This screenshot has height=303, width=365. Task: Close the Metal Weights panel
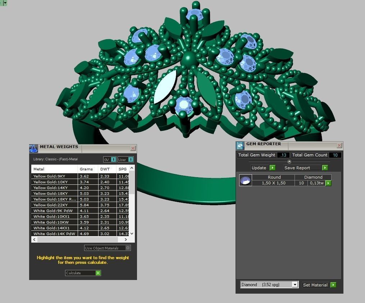[x=133, y=148]
